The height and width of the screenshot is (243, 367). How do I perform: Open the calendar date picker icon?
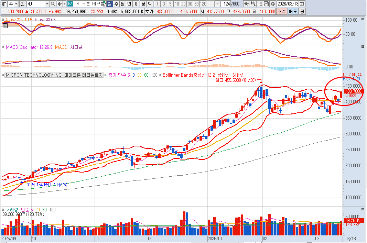pyautogui.click(x=302, y=4)
